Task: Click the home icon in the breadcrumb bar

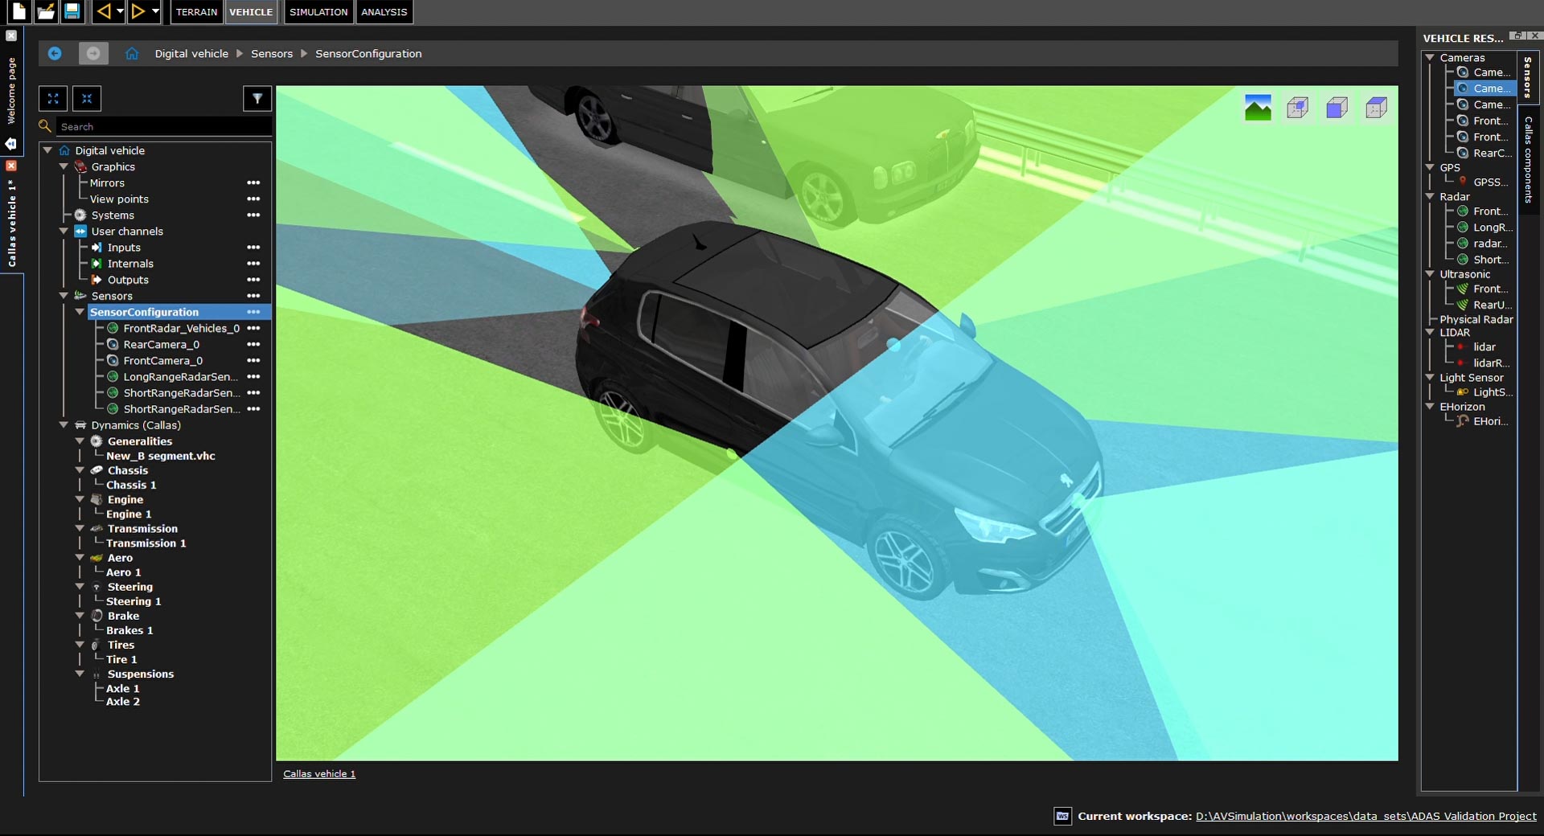Action: [131, 53]
